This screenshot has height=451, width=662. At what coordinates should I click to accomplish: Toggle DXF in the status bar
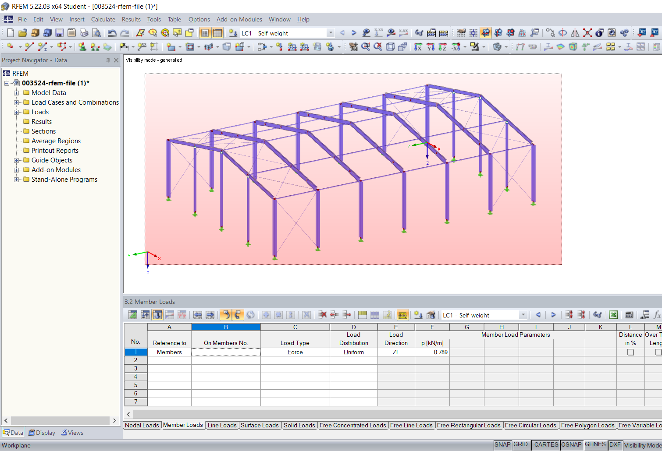click(x=615, y=444)
